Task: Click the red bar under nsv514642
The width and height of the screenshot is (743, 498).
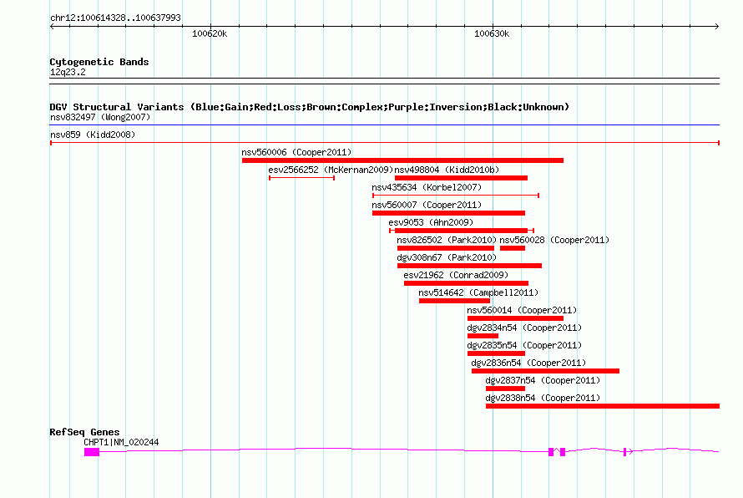Action: tap(454, 301)
